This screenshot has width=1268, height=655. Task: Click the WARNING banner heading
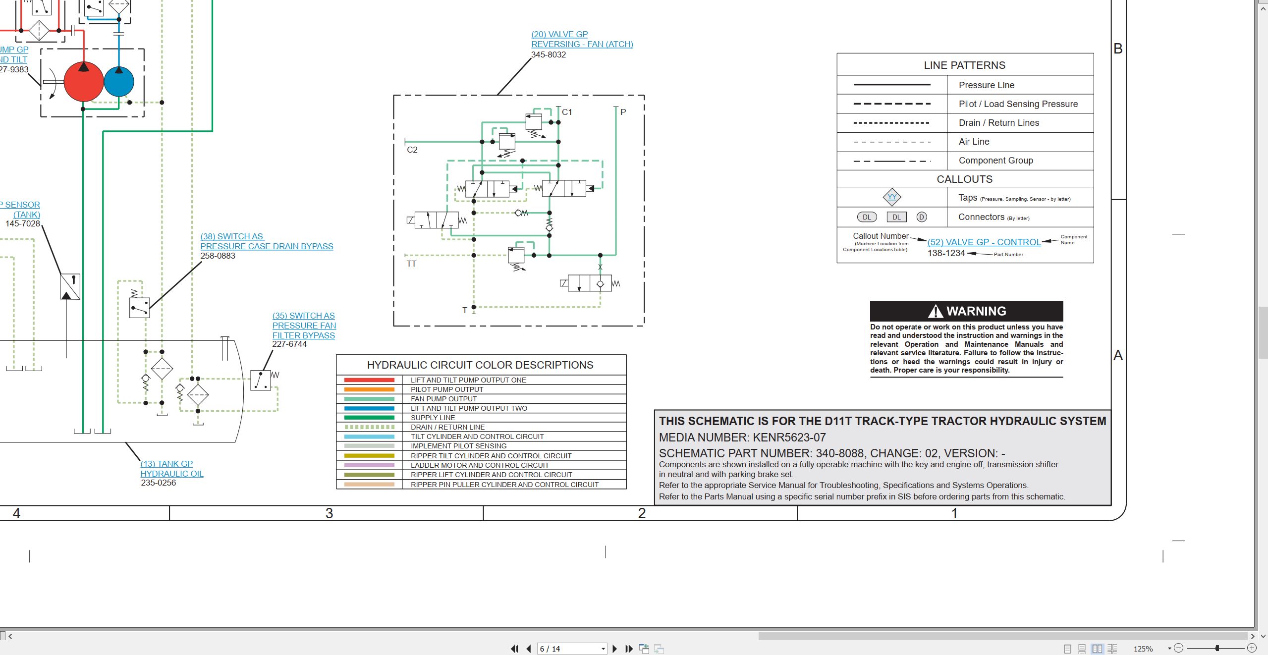[966, 311]
